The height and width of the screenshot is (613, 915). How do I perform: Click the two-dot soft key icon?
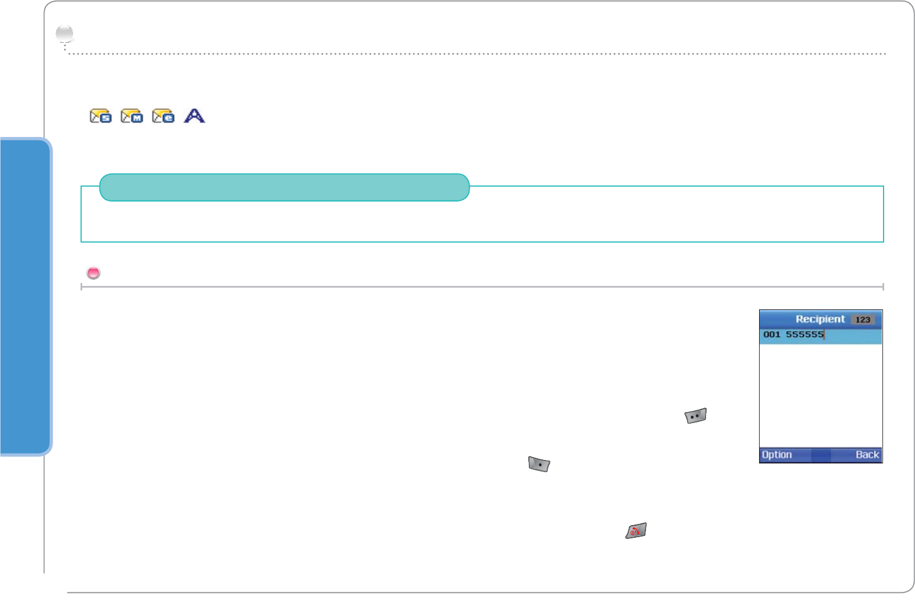(x=696, y=416)
